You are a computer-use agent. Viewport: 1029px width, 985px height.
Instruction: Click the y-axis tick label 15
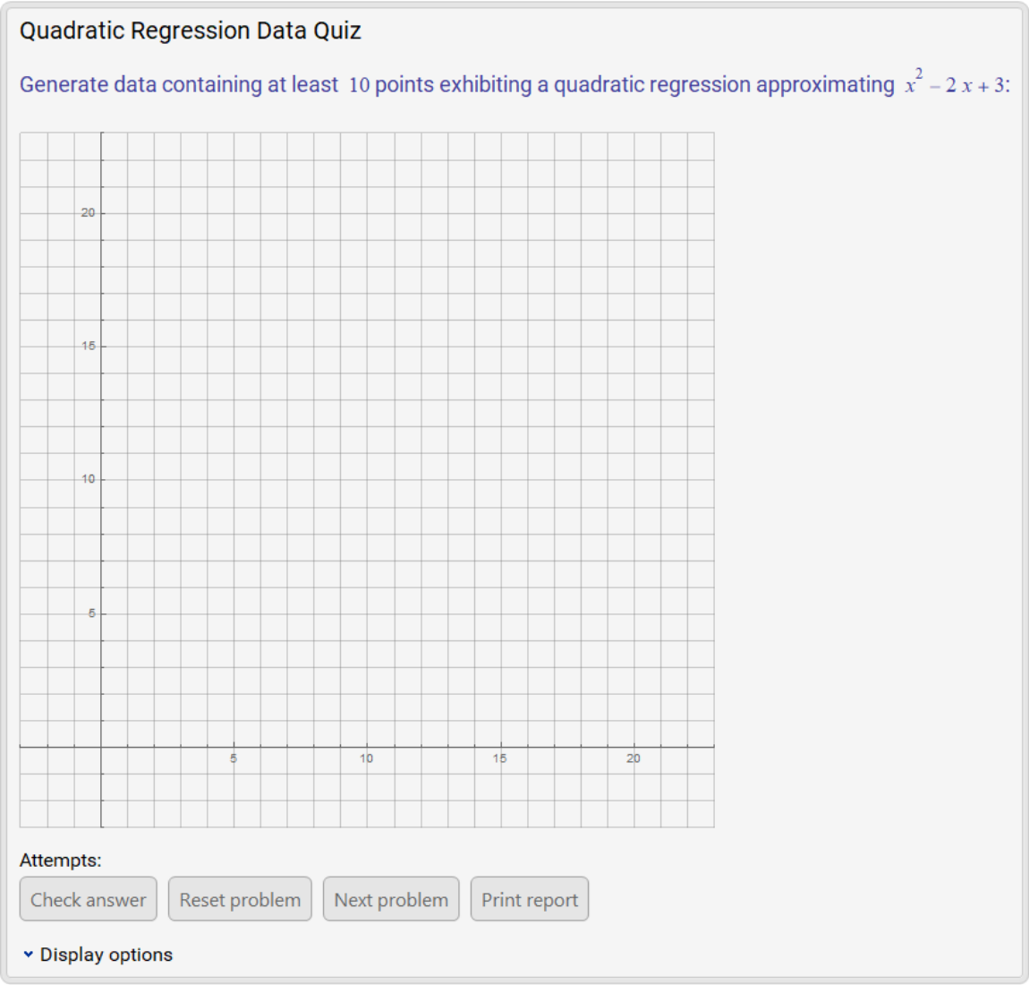88,346
